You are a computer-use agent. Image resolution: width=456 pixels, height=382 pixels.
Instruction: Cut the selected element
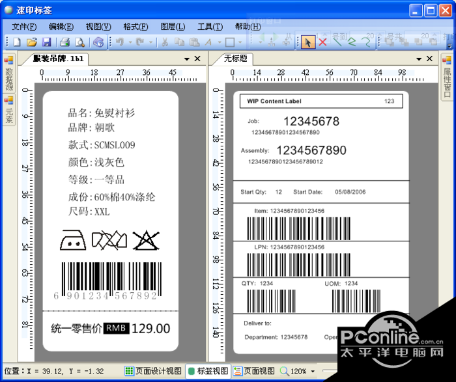click(x=165, y=42)
